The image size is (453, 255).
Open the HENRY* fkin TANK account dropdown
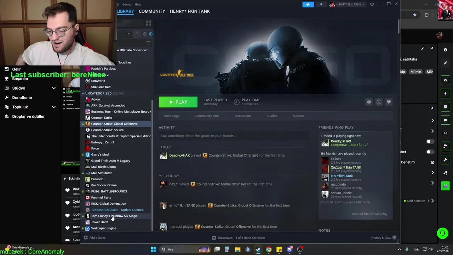(347, 4)
